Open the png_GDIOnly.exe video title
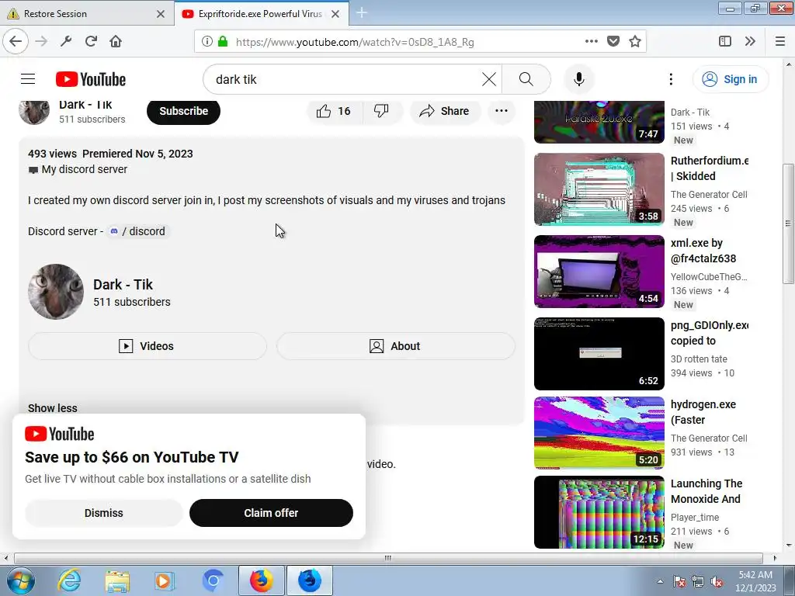The image size is (795, 596). pos(710,333)
